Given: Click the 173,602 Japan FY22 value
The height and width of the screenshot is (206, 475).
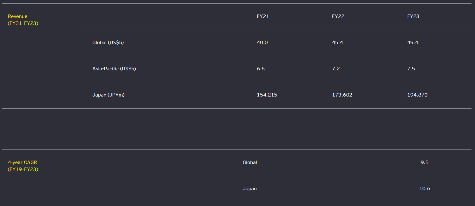Looking at the screenshot, I should coord(342,95).
